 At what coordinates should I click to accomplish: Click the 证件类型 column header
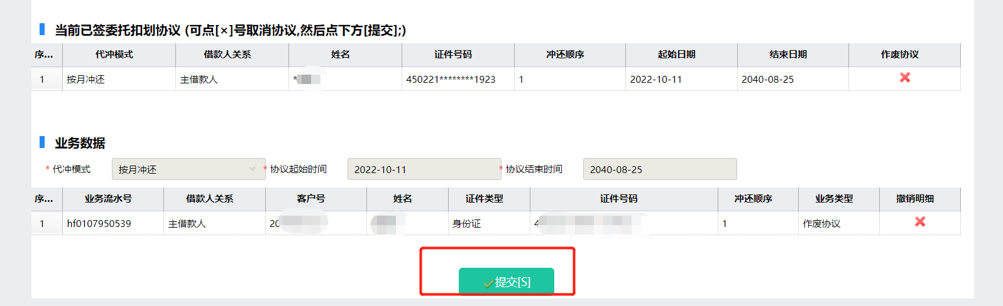pyautogui.click(x=484, y=199)
